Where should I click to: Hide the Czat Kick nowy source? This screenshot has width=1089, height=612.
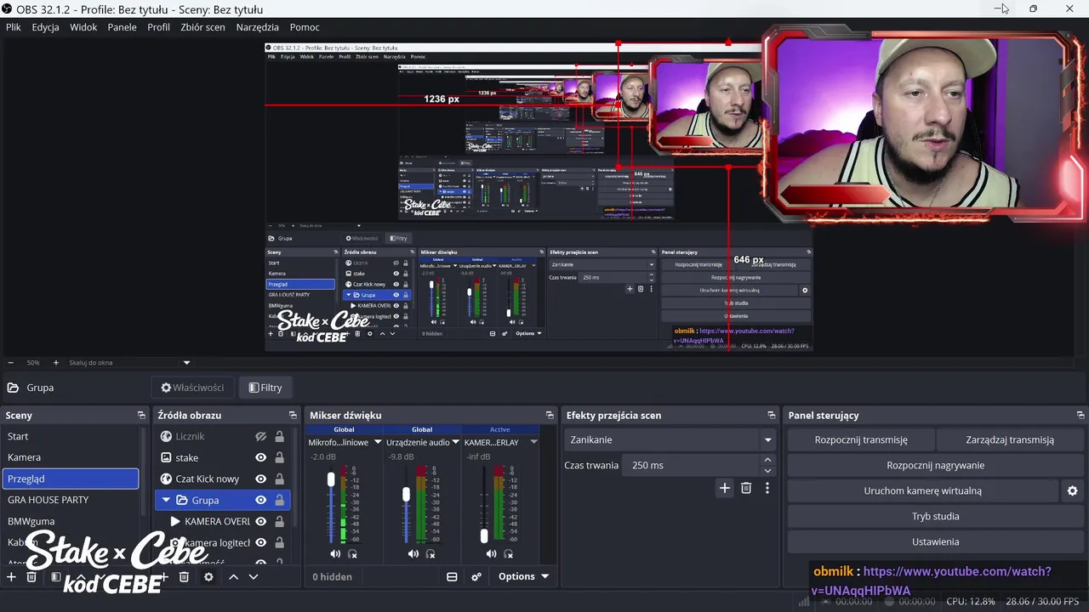[261, 479]
